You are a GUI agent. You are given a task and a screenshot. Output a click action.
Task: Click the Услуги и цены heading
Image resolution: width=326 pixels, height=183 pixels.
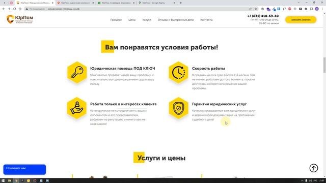click(161, 158)
